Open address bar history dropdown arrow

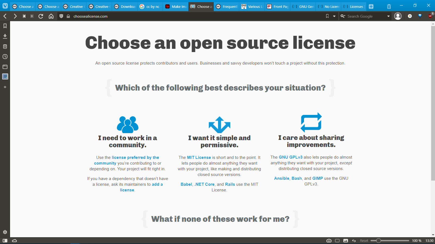pos(334,16)
